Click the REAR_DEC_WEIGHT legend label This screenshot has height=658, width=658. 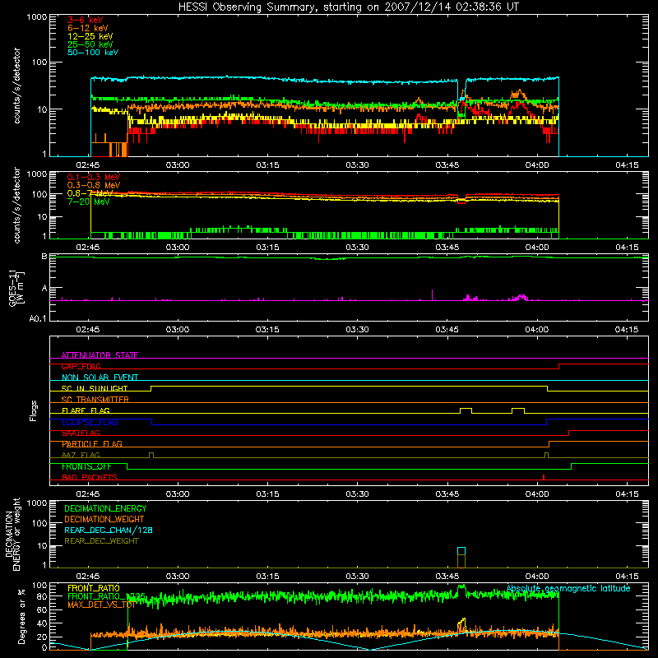(x=101, y=541)
